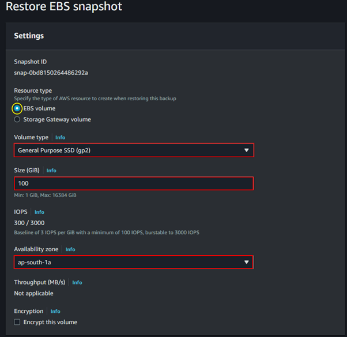Viewport: 347px width, 337px height.
Task: Click the Not applicable throughput value
Action: [x=33, y=293]
